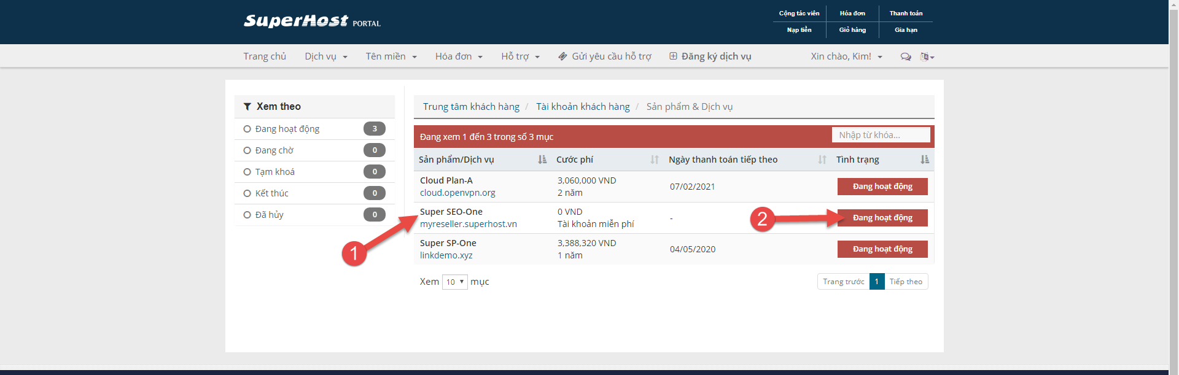Open the myreseller.superhost.vn link
This screenshot has height=375, width=1179.
coord(468,224)
